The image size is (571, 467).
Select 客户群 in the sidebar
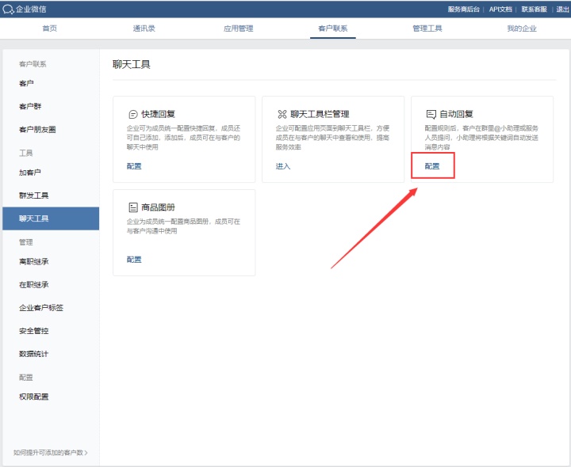tap(29, 106)
